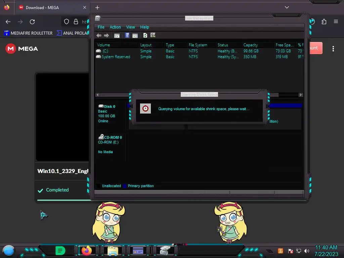
Task: Click the Refresh toolbar icon in Disk Management
Action: (x=145, y=35)
